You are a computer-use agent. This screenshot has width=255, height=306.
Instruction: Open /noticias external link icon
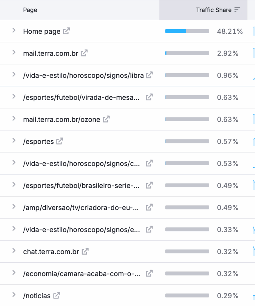56,296
